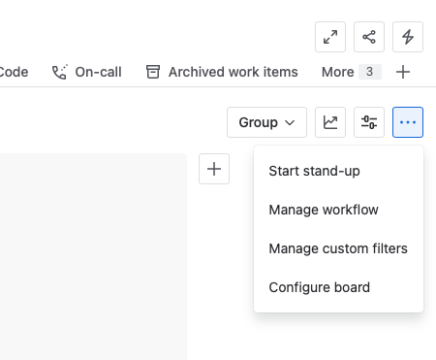
Task: Open view settings sliders icon
Action: click(x=369, y=122)
